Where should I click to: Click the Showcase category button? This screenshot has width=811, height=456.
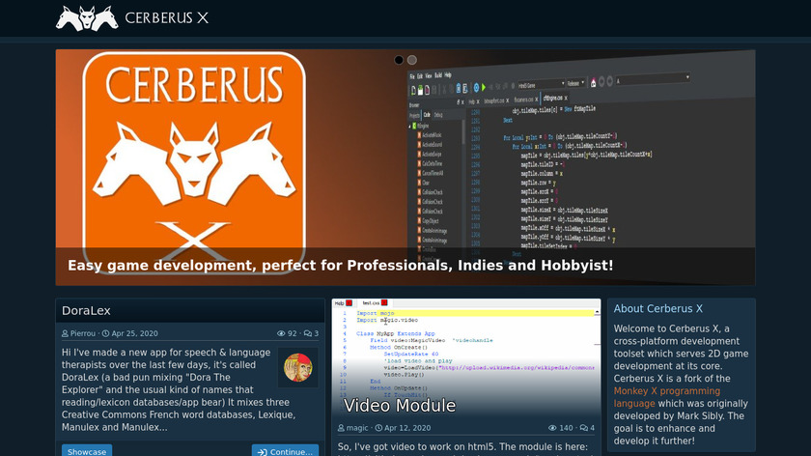pyautogui.click(x=87, y=451)
